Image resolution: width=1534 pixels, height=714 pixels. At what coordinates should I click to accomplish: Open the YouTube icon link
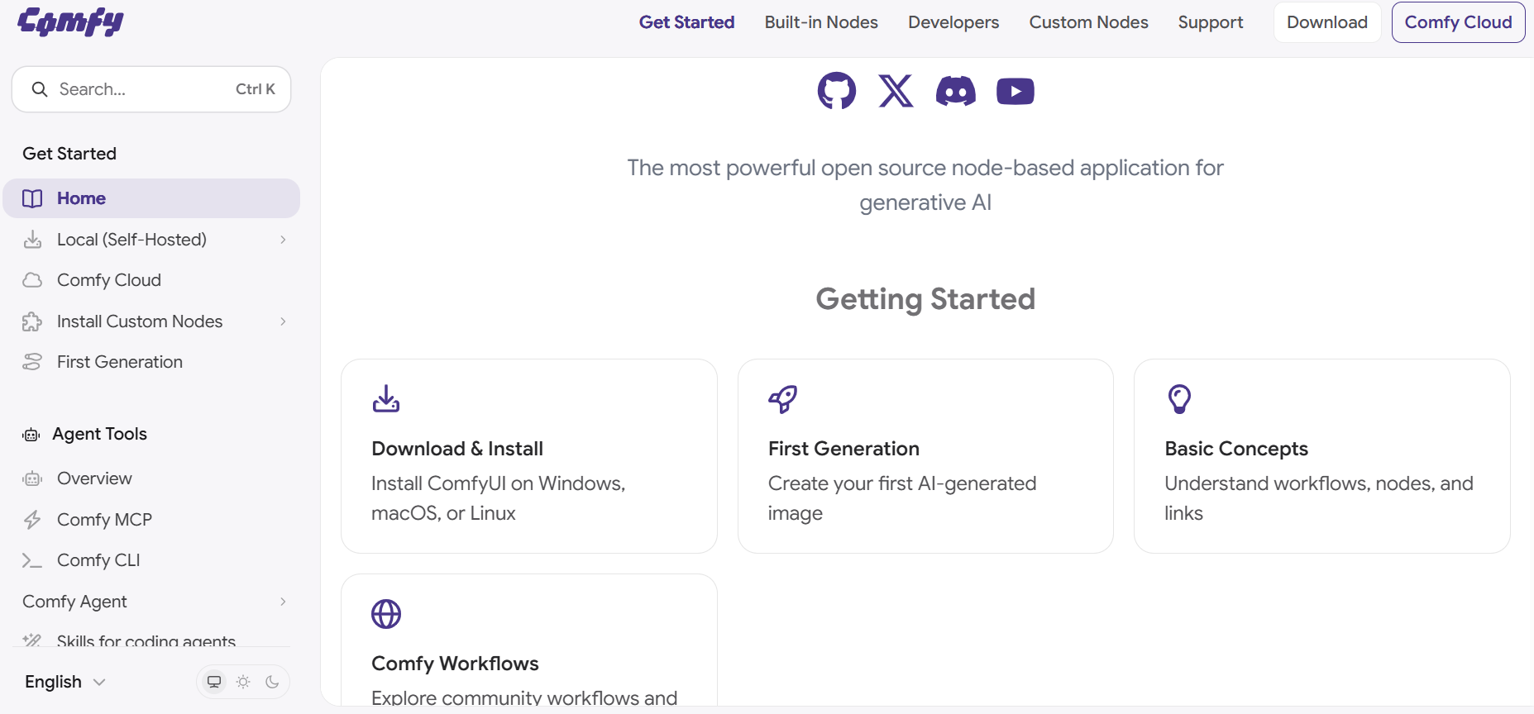[x=1015, y=91]
